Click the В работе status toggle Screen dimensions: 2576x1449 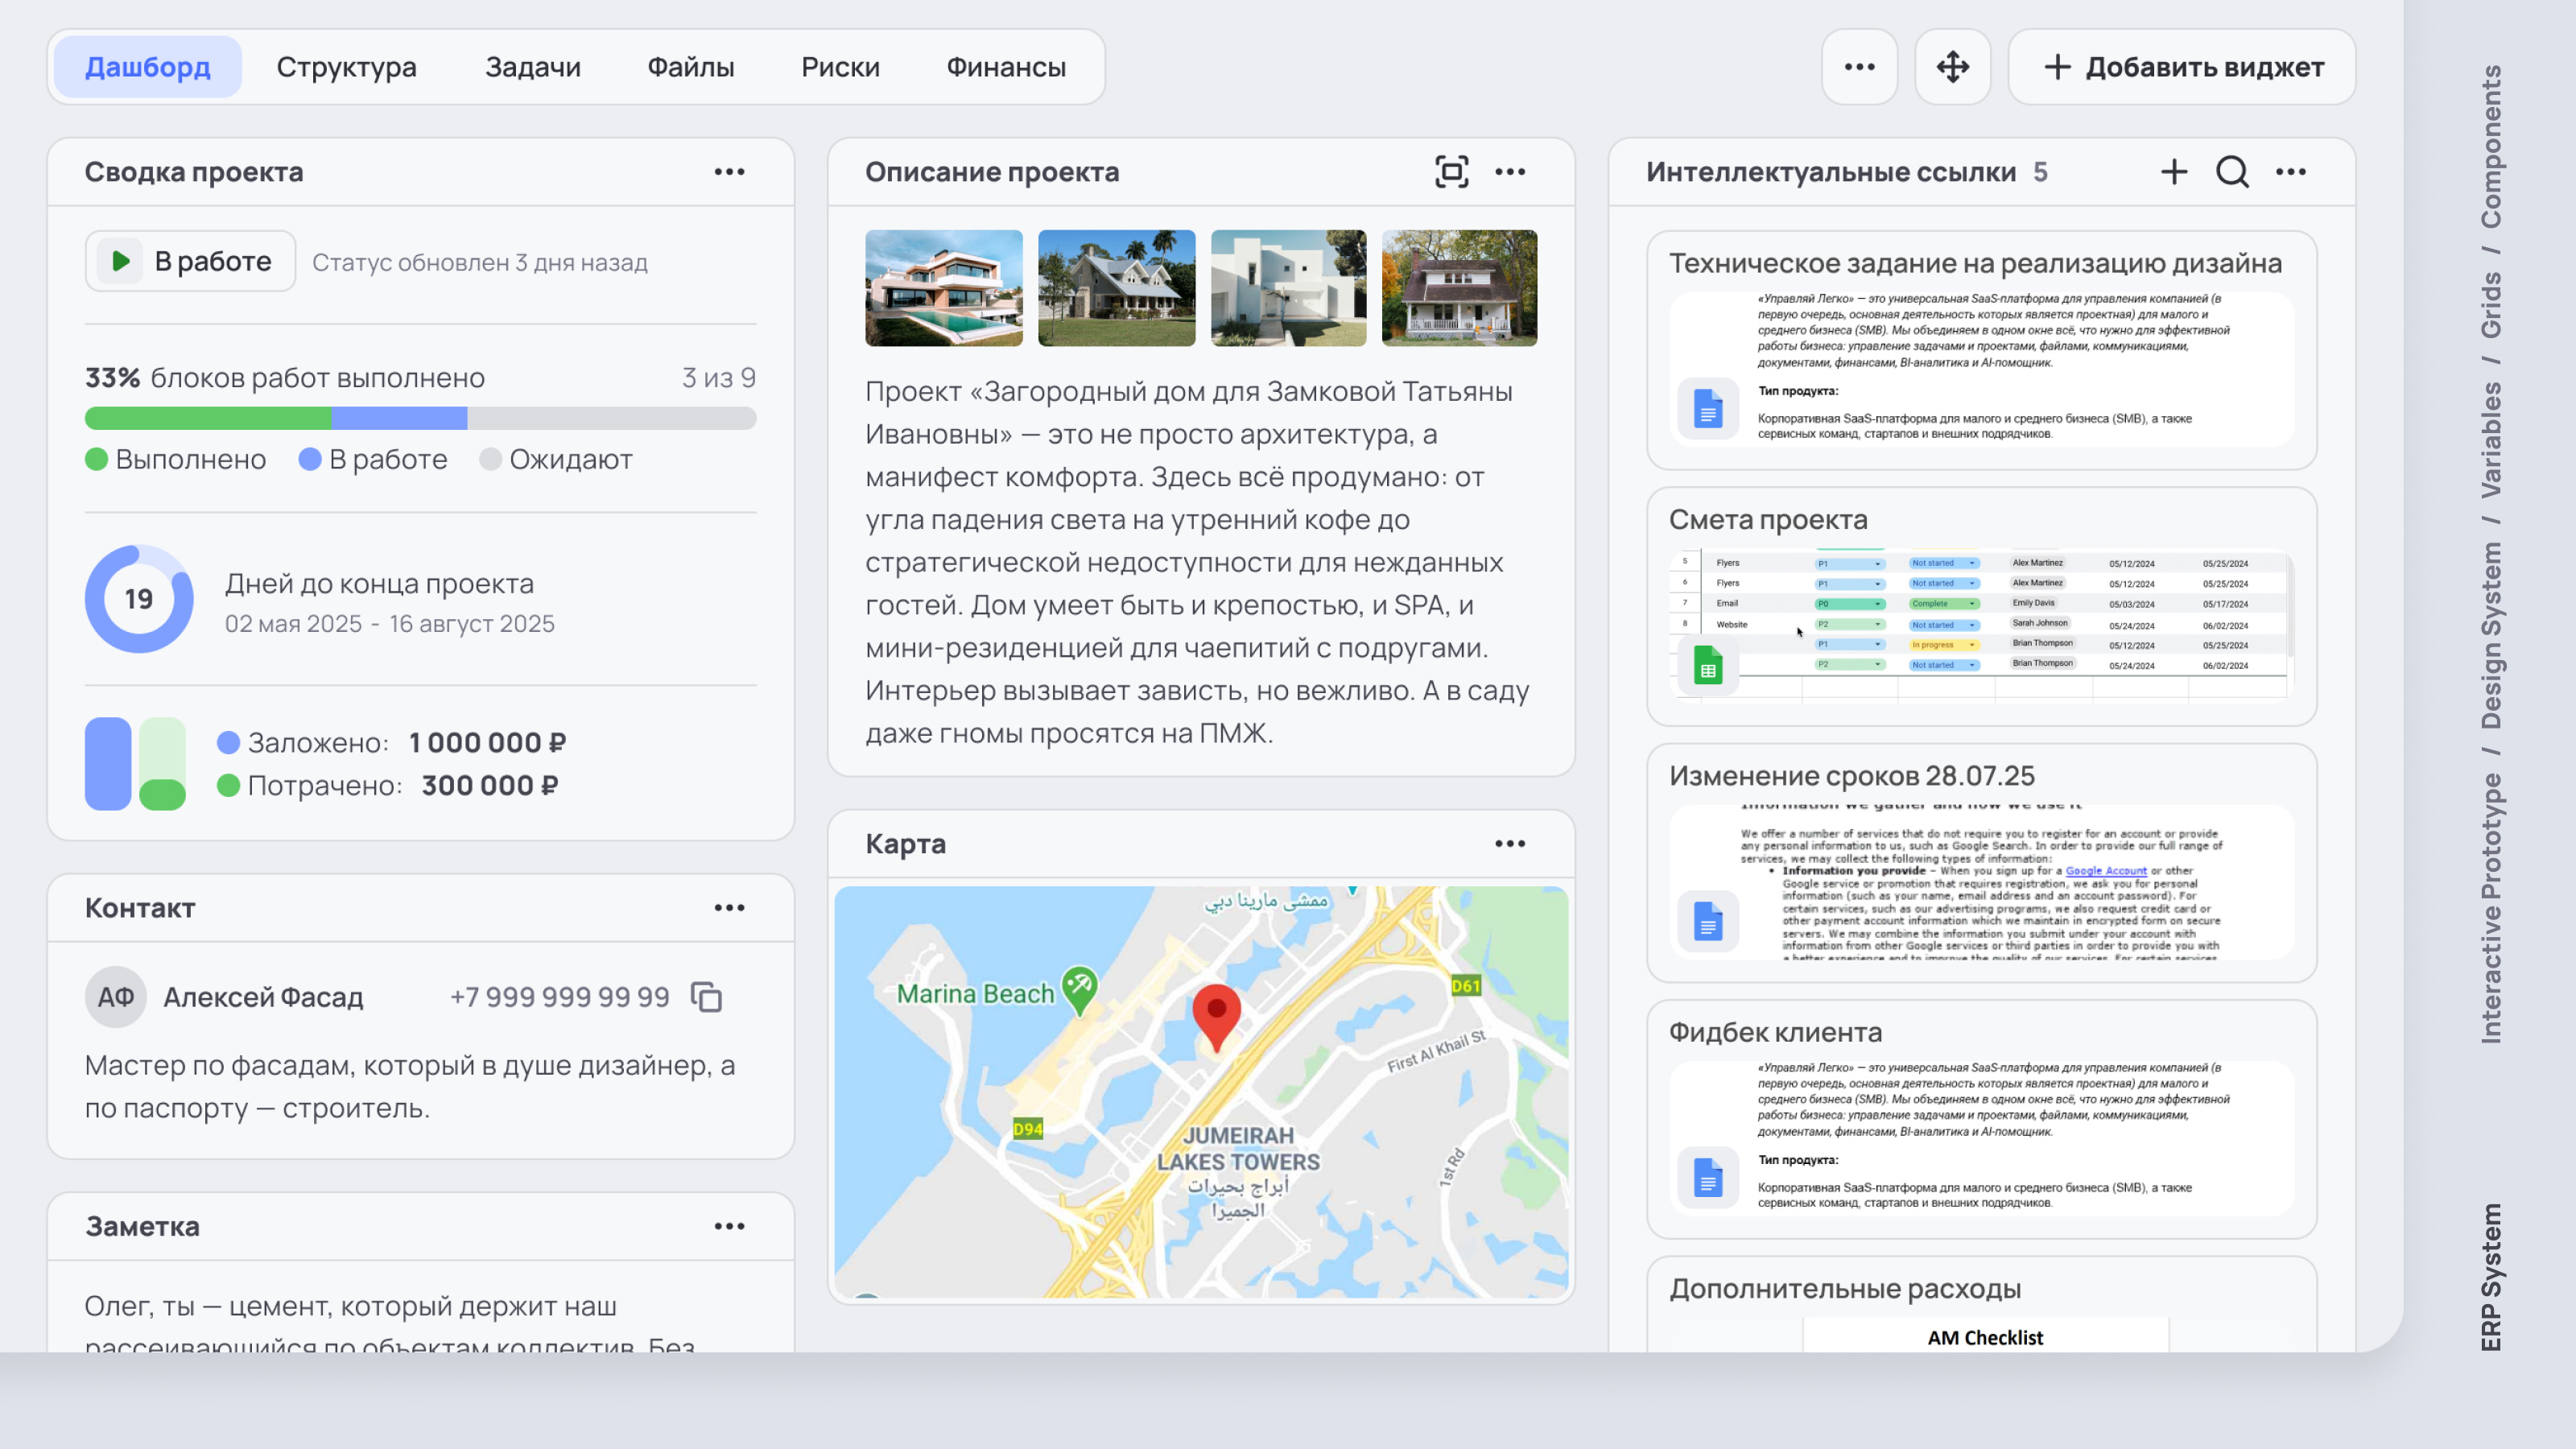point(190,261)
